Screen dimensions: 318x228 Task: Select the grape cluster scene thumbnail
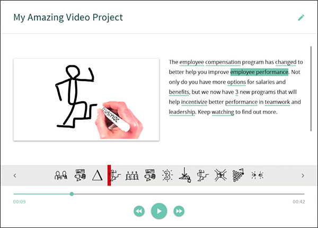[x=238, y=176]
